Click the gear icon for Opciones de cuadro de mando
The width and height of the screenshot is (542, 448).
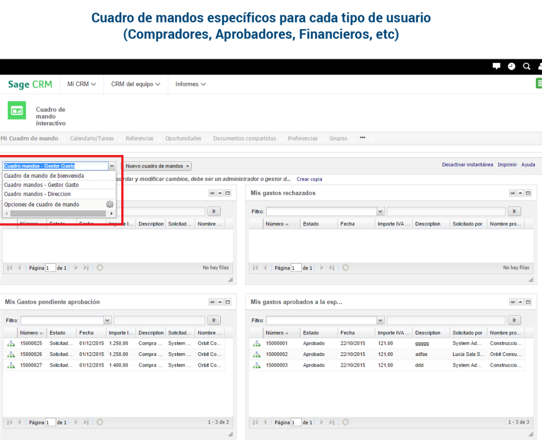click(x=110, y=204)
